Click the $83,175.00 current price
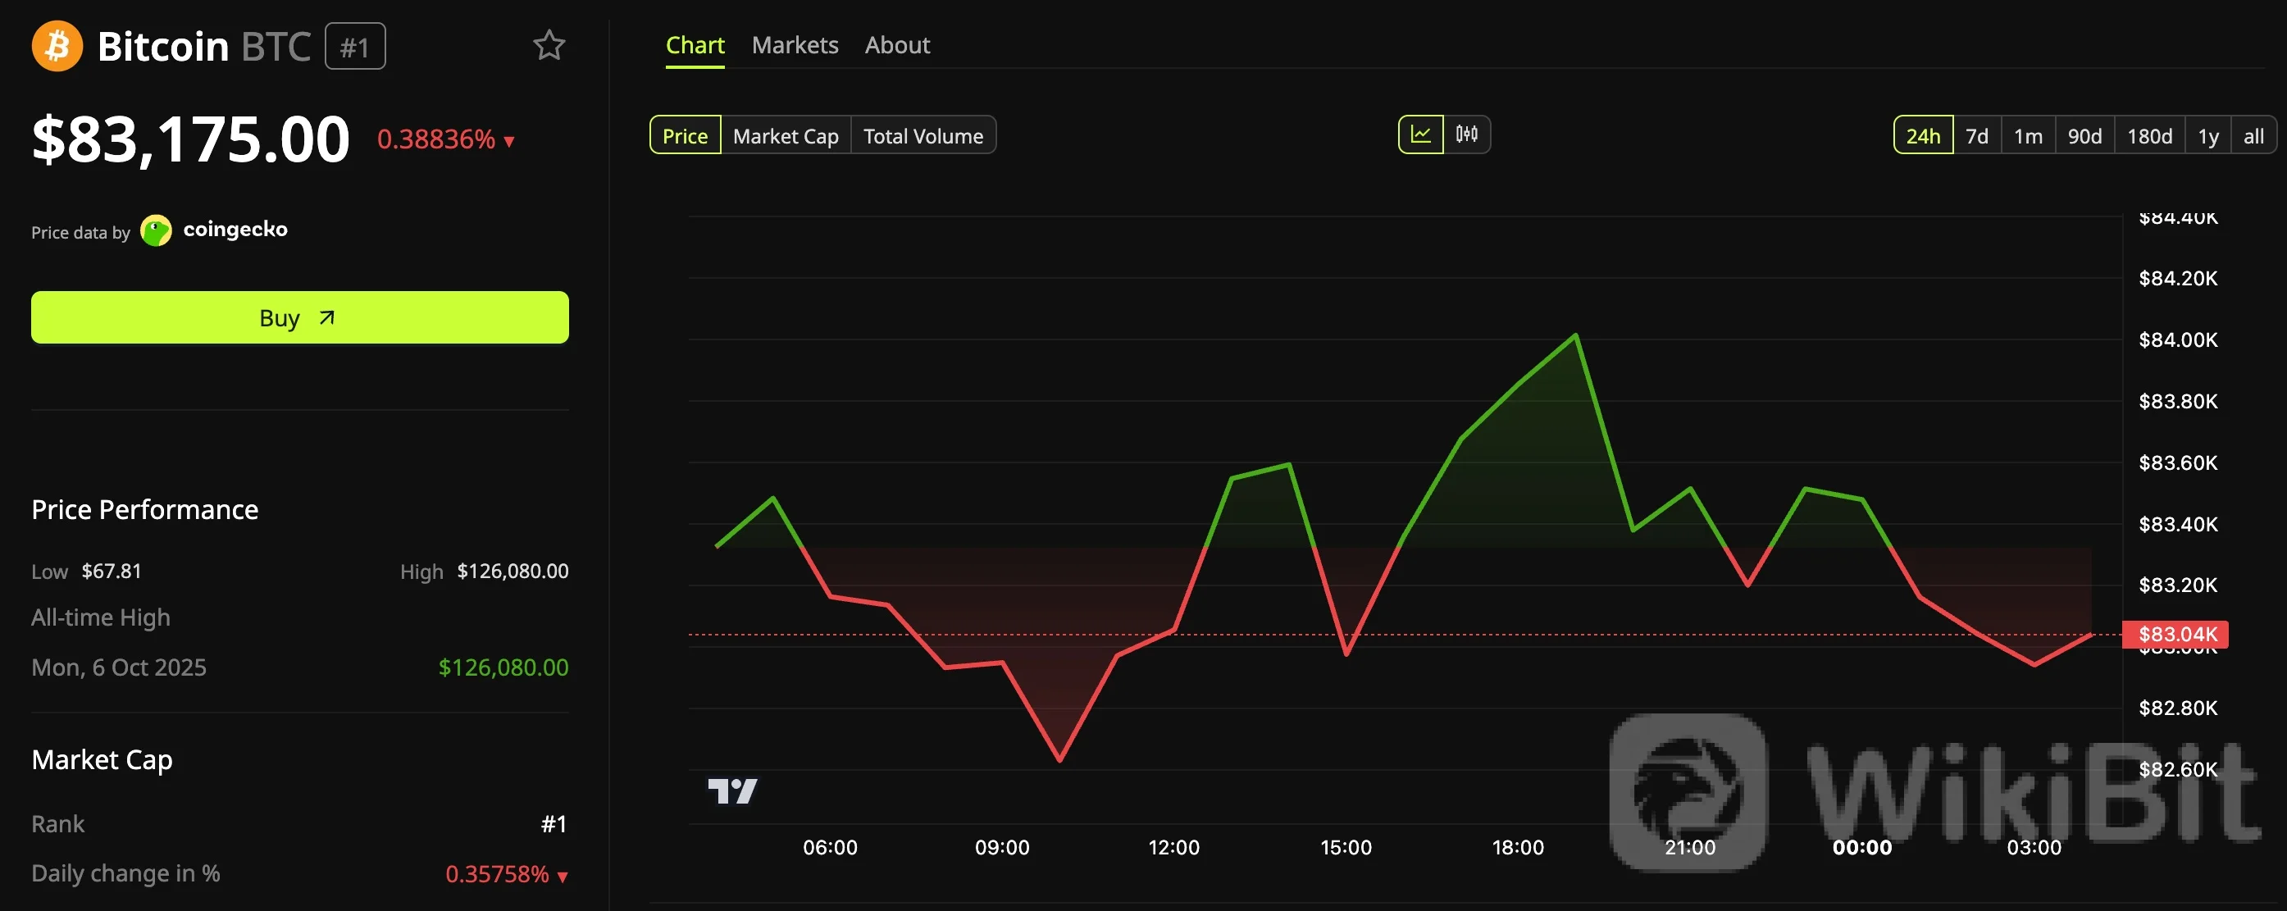The height and width of the screenshot is (911, 2287). [191, 139]
